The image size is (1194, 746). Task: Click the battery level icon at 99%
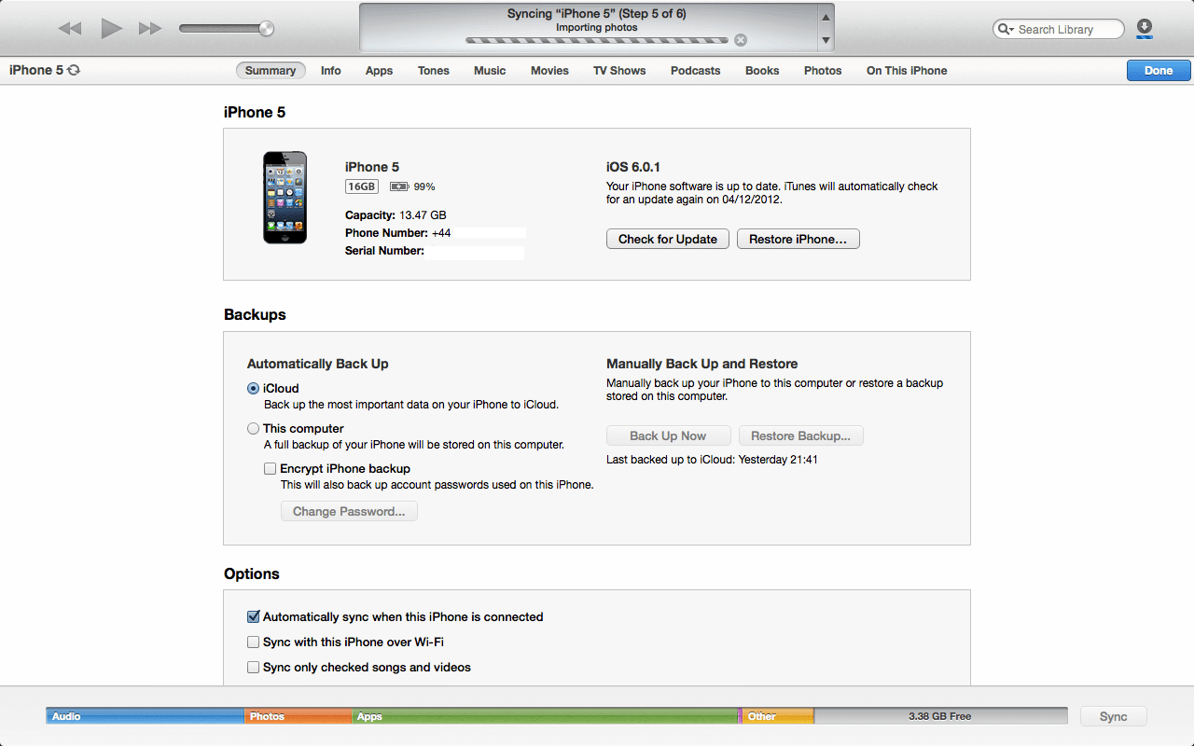pos(399,186)
